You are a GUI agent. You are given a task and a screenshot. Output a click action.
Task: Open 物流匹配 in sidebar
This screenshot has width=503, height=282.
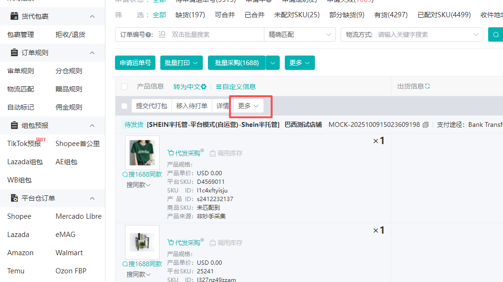coord(21,89)
